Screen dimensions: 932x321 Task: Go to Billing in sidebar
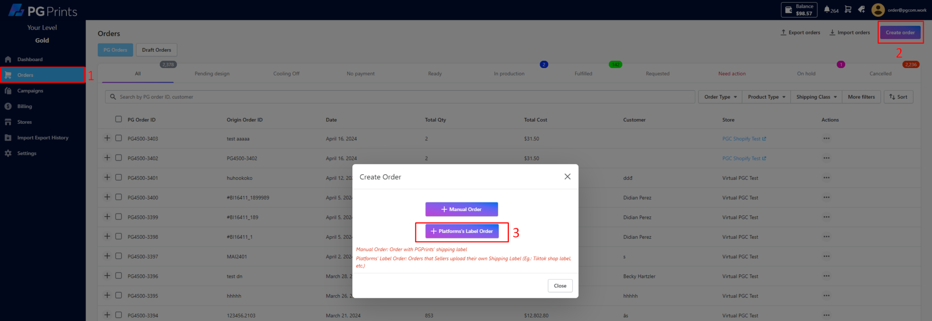[25, 106]
